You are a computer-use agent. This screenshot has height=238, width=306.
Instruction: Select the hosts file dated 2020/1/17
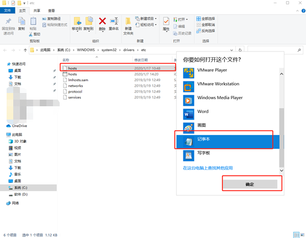(x=118, y=68)
